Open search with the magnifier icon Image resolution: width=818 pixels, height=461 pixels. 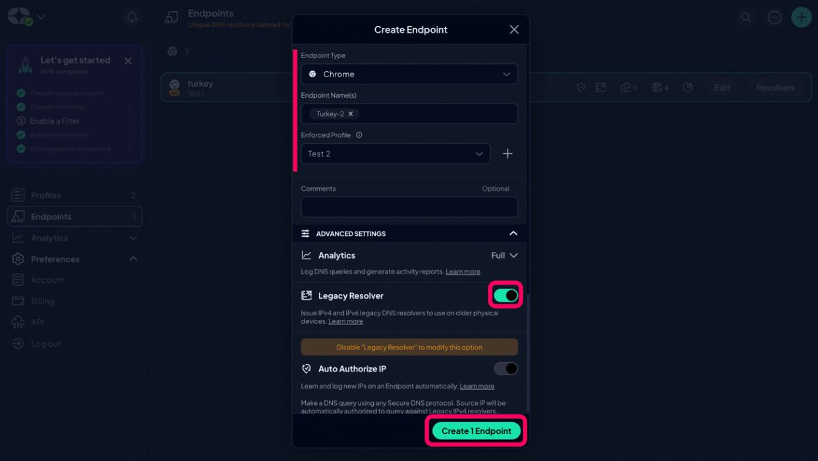pyautogui.click(x=745, y=17)
